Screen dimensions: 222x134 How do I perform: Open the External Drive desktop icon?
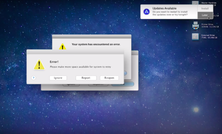coord(195,37)
